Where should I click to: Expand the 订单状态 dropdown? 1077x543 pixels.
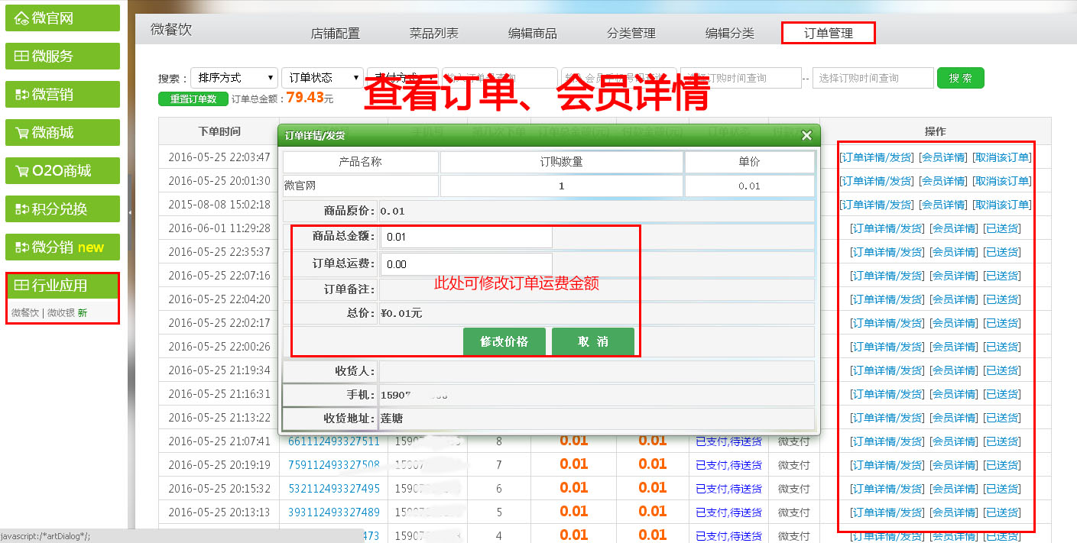click(323, 78)
